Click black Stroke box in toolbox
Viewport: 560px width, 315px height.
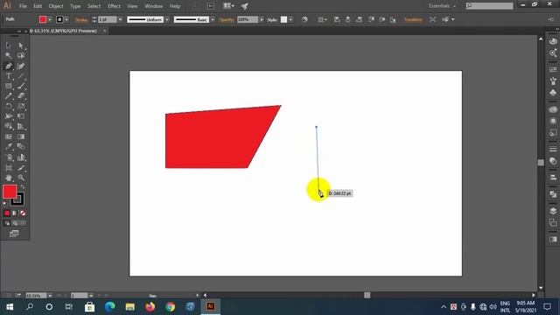coord(18,200)
